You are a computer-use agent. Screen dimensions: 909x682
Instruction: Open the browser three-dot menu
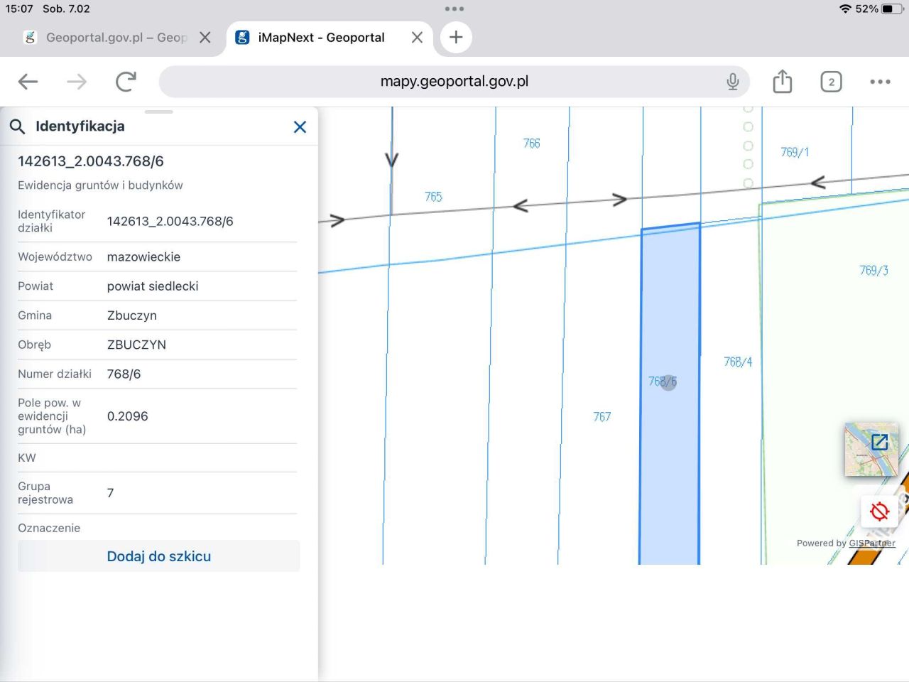pyautogui.click(x=880, y=82)
